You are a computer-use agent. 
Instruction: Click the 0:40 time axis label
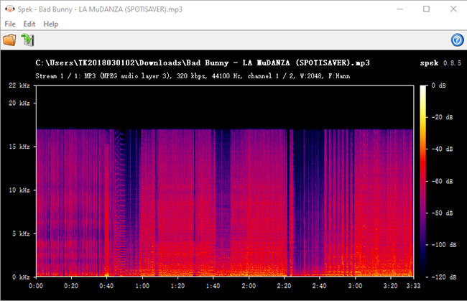[x=106, y=286]
